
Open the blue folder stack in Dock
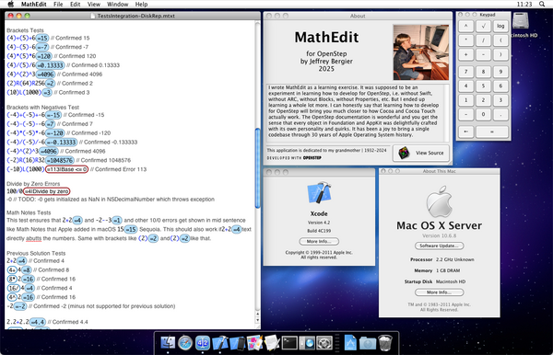coord(368,343)
